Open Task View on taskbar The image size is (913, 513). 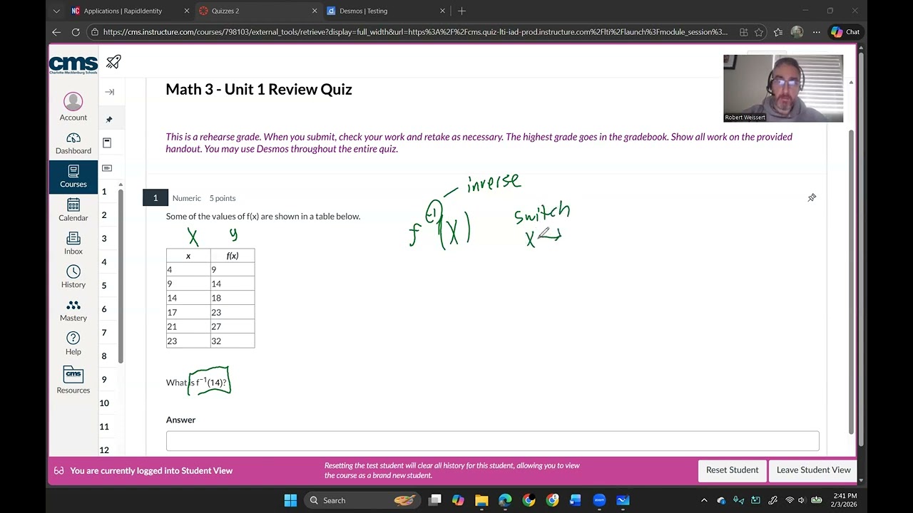pyautogui.click(x=434, y=500)
